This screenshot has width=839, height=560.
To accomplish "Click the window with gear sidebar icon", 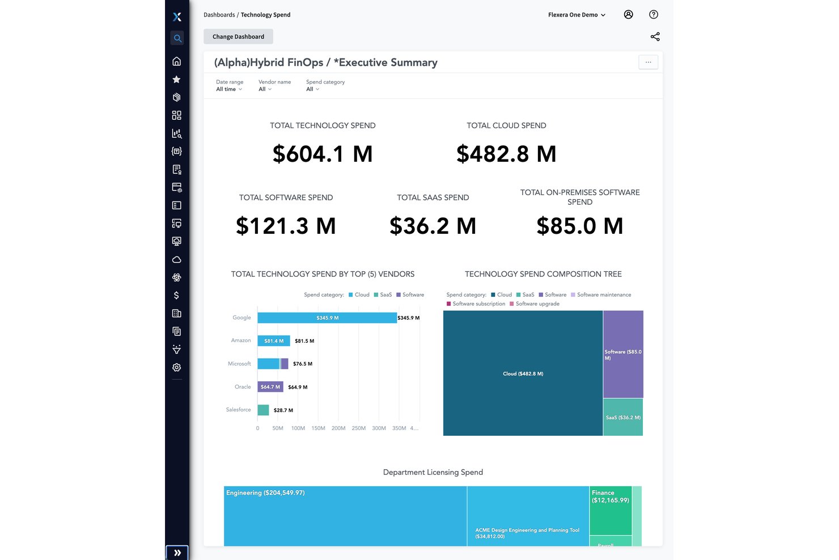I will tap(177, 187).
